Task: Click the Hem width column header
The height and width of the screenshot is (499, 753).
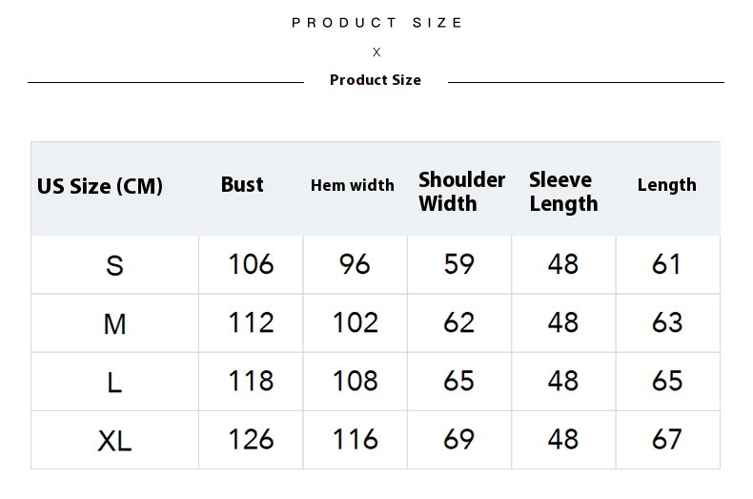Action: [352, 186]
